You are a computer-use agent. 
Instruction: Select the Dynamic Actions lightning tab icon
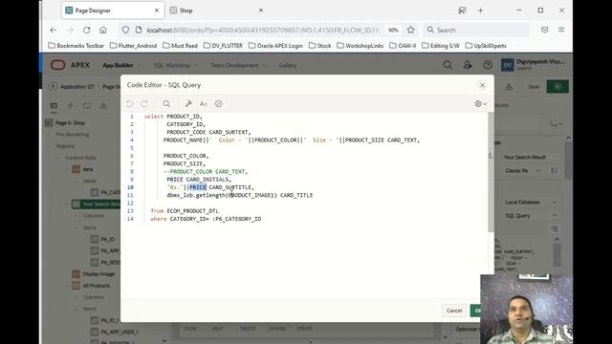pyautogui.click(x=70, y=106)
